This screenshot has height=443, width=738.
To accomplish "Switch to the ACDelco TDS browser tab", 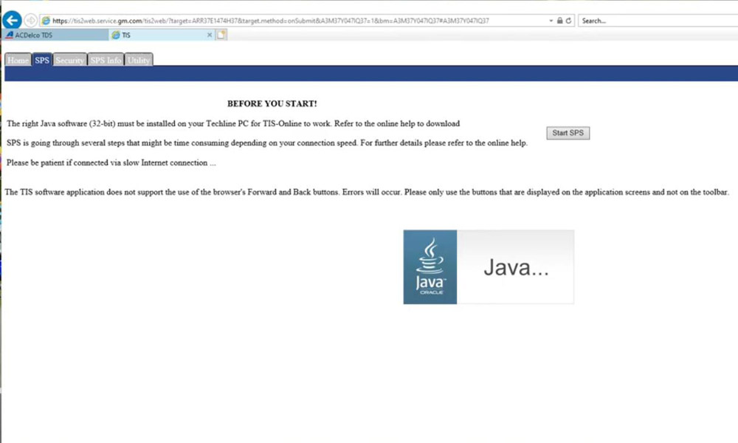I will (53, 35).
